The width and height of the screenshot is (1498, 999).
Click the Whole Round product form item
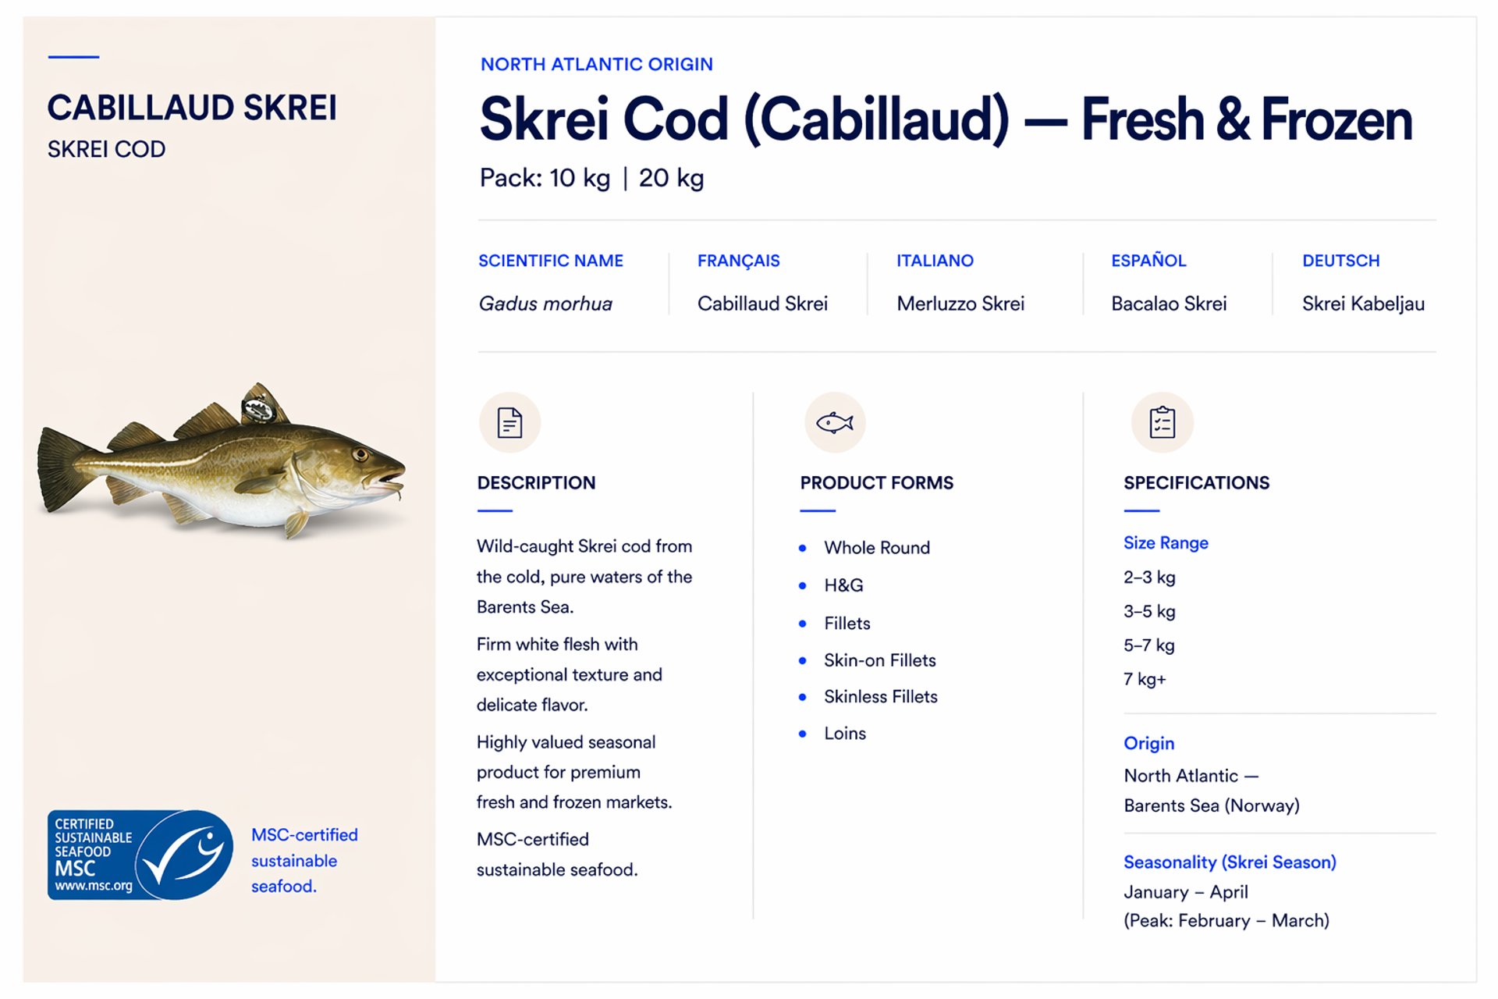(877, 548)
